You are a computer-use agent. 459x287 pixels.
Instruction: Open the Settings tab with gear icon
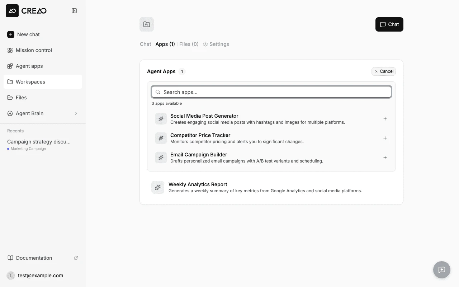216,44
